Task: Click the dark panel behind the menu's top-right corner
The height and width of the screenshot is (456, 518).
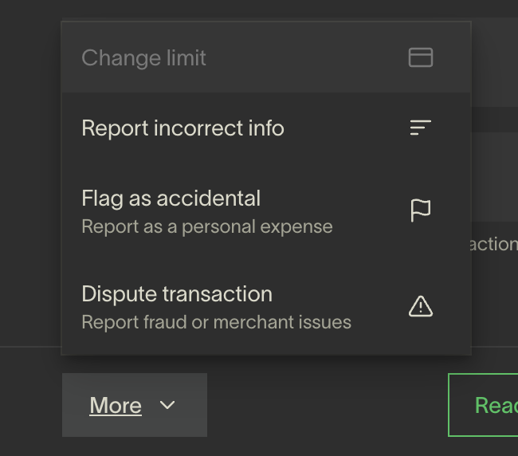Action: pos(494,64)
